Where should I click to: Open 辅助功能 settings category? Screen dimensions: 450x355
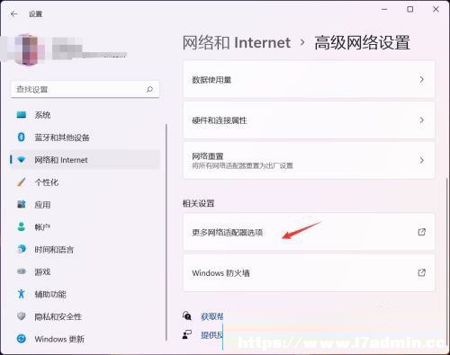coord(85,294)
